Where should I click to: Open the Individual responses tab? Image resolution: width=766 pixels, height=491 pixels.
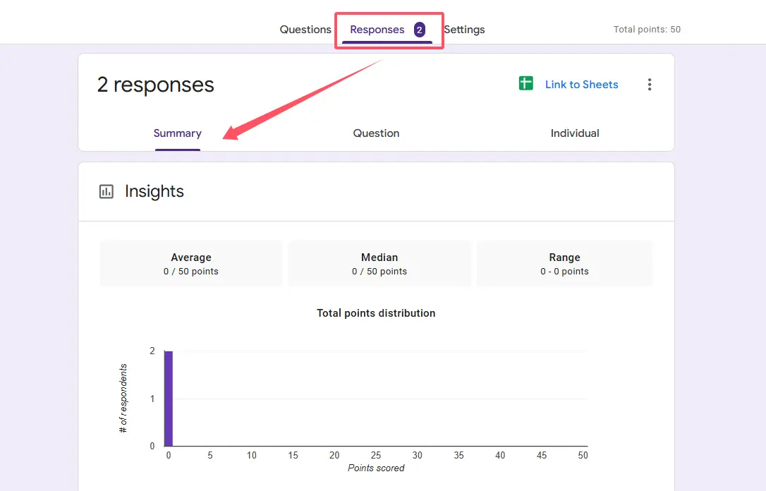coord(575,133)
